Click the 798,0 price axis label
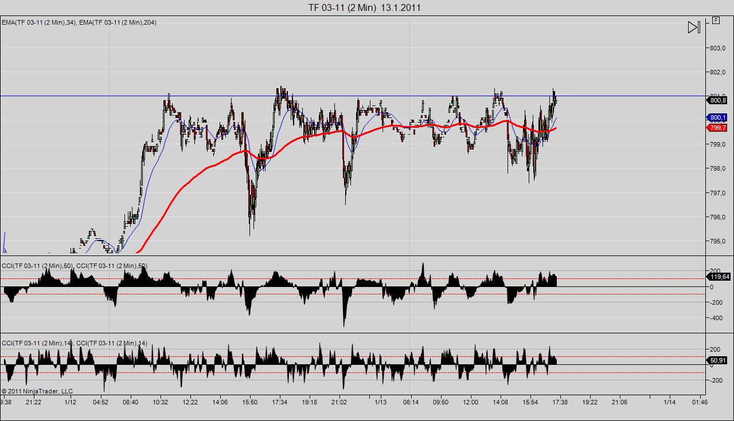 pos(718,168)
